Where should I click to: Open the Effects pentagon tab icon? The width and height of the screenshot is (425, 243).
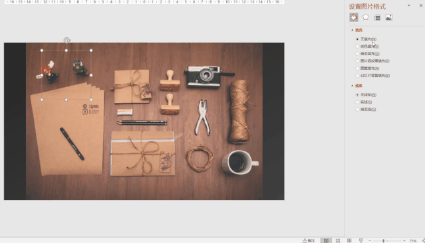click(x=365, y=17)
